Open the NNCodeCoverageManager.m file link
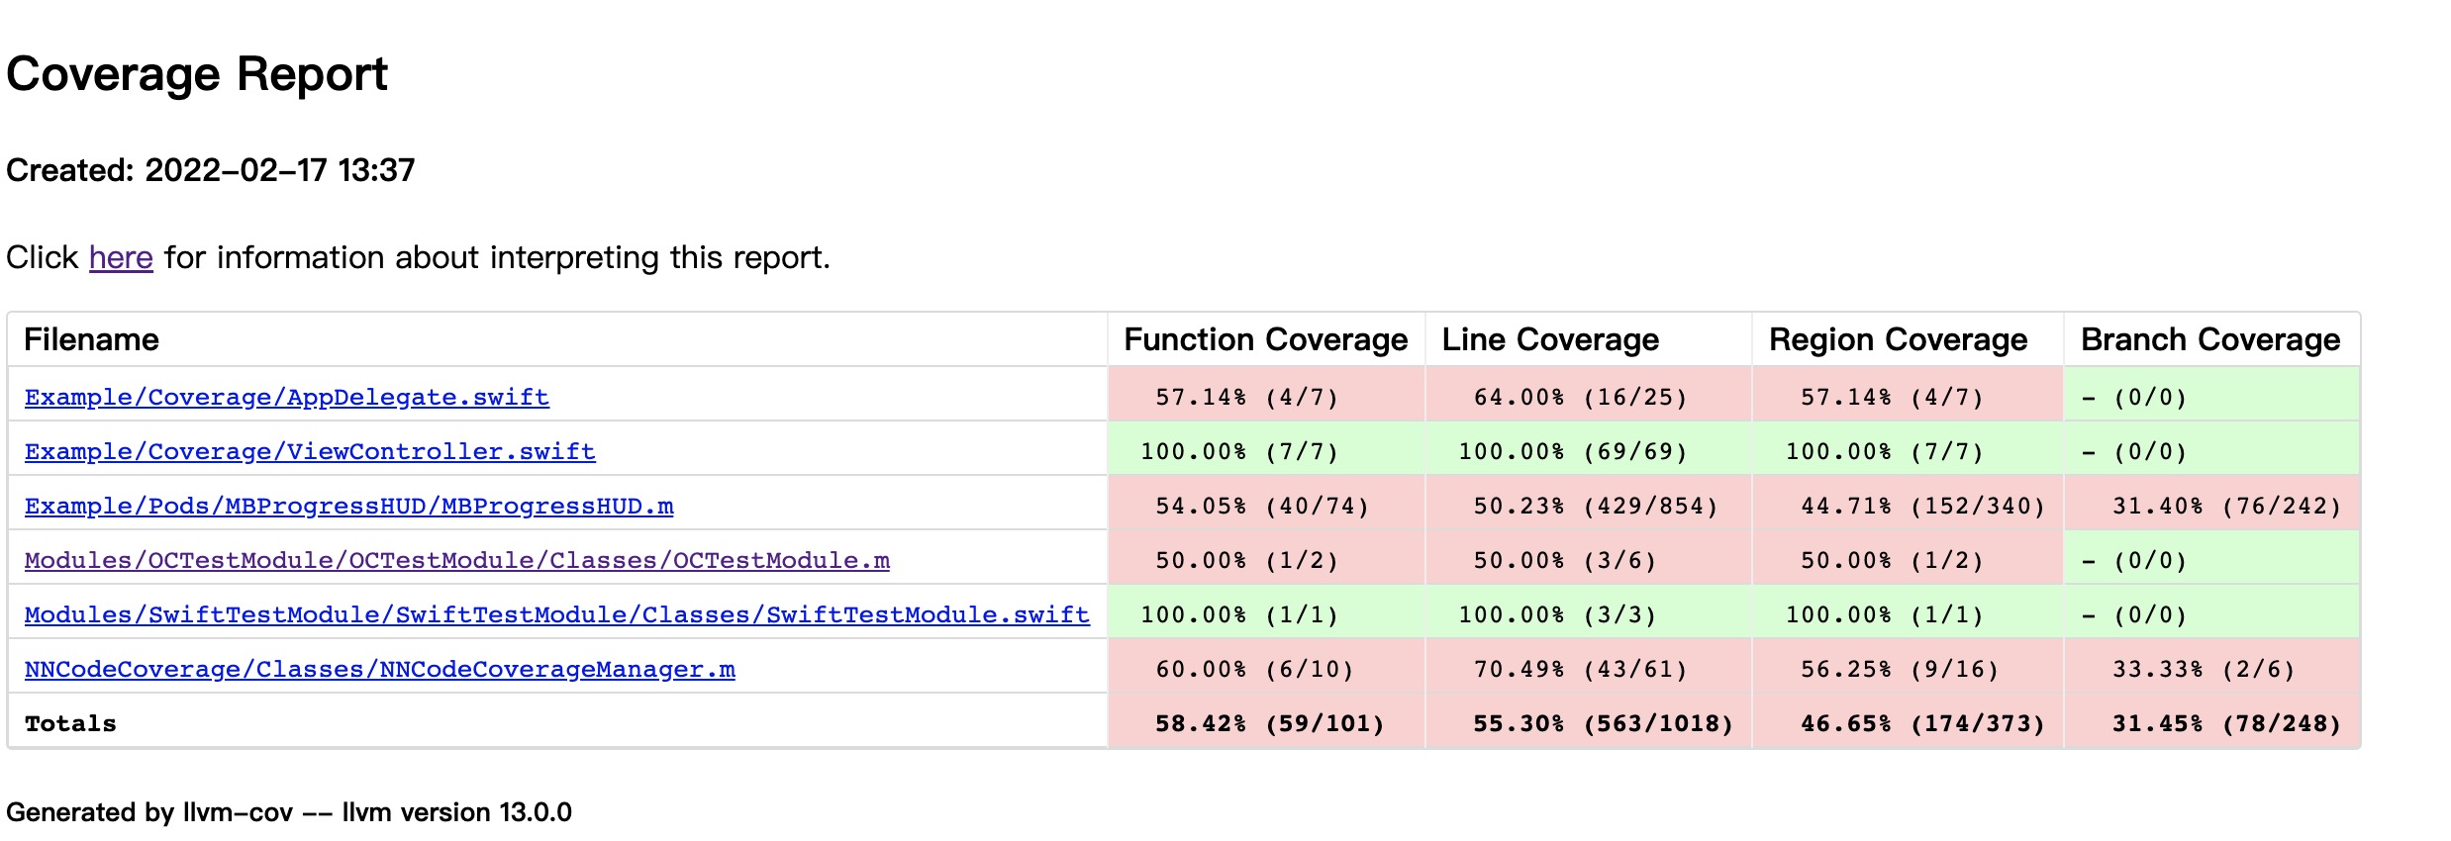The height and width of the screenshot is (841, 2451). (x=379, y=669)
